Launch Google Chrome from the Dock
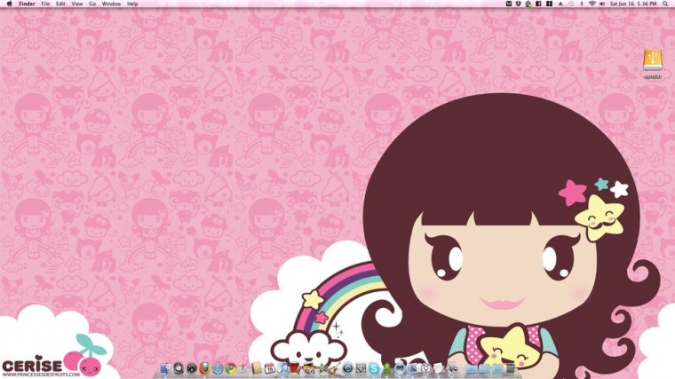 tap(231, 368)
